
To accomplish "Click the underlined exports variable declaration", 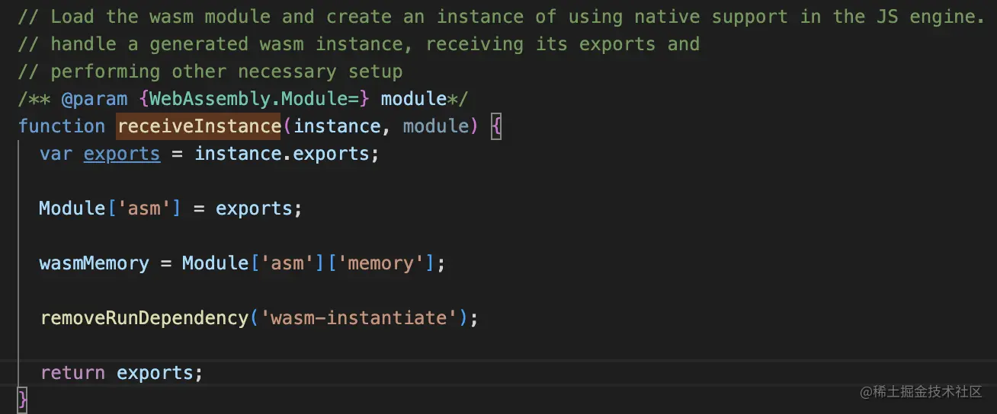I will 122,154.
